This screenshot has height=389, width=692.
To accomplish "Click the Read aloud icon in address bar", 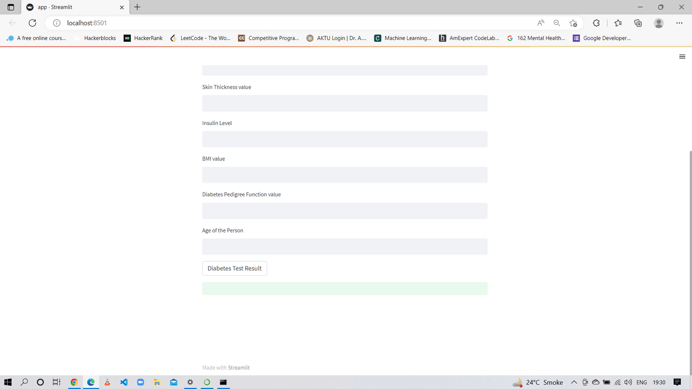I will (x=541, y=23).
